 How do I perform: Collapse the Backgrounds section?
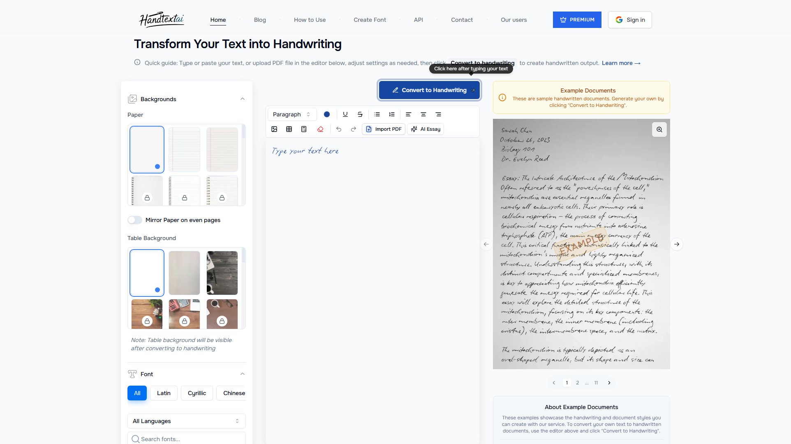point(242,99)
